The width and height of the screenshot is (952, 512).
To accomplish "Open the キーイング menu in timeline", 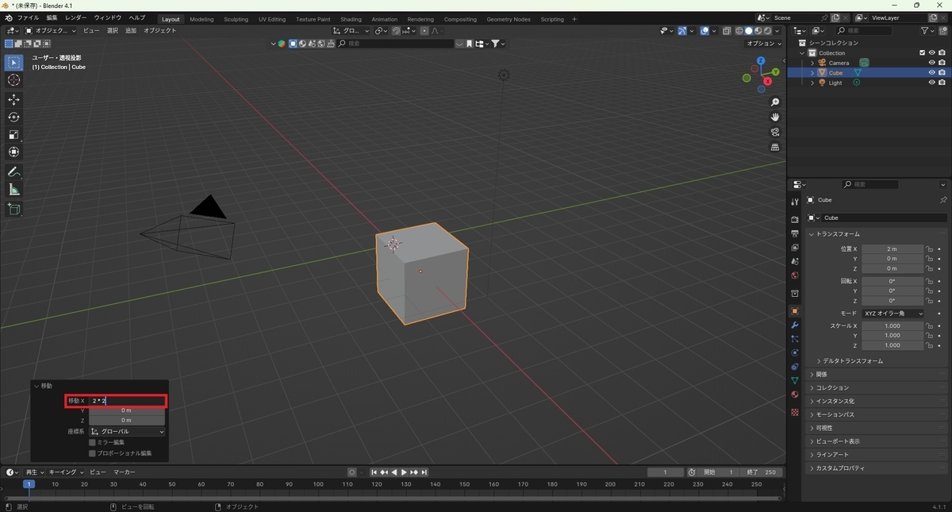I will click(66, 472).
